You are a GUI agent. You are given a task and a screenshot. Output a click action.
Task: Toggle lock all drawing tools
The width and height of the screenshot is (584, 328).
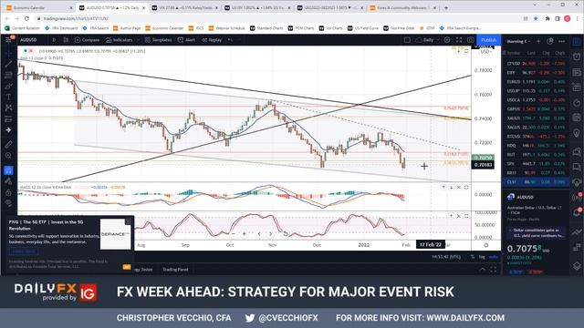tap(8, 192)
